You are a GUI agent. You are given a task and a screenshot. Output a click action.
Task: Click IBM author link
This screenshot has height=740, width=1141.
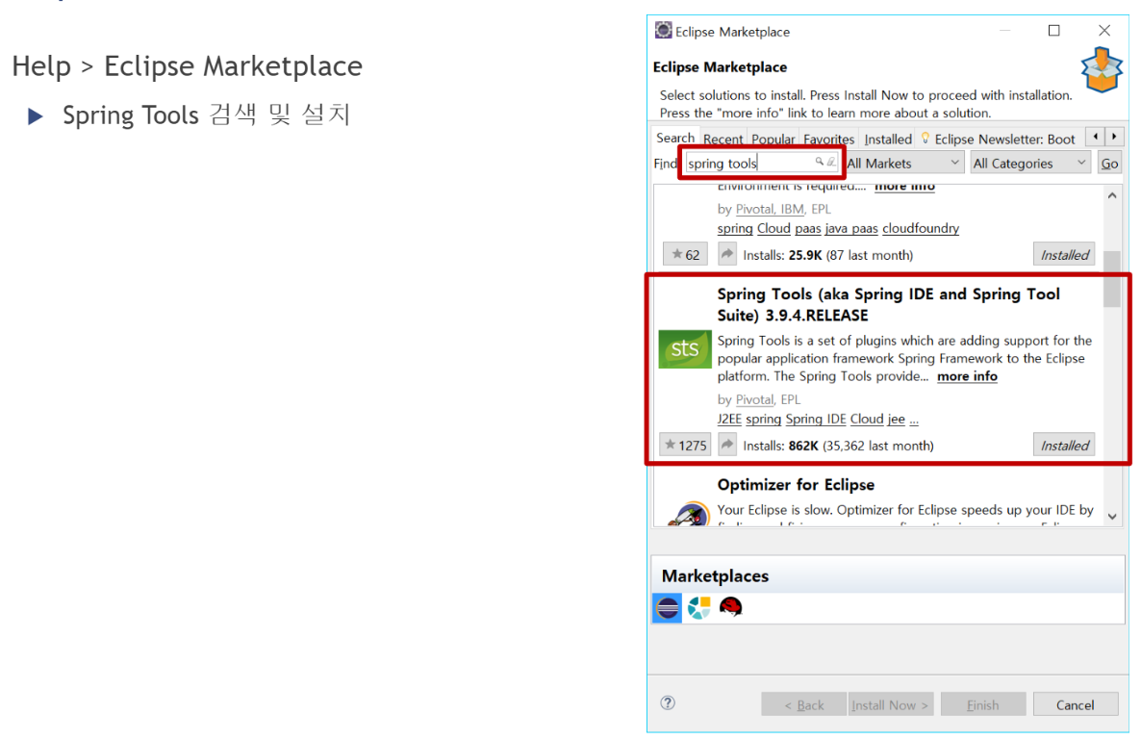(x=792, y=209)
